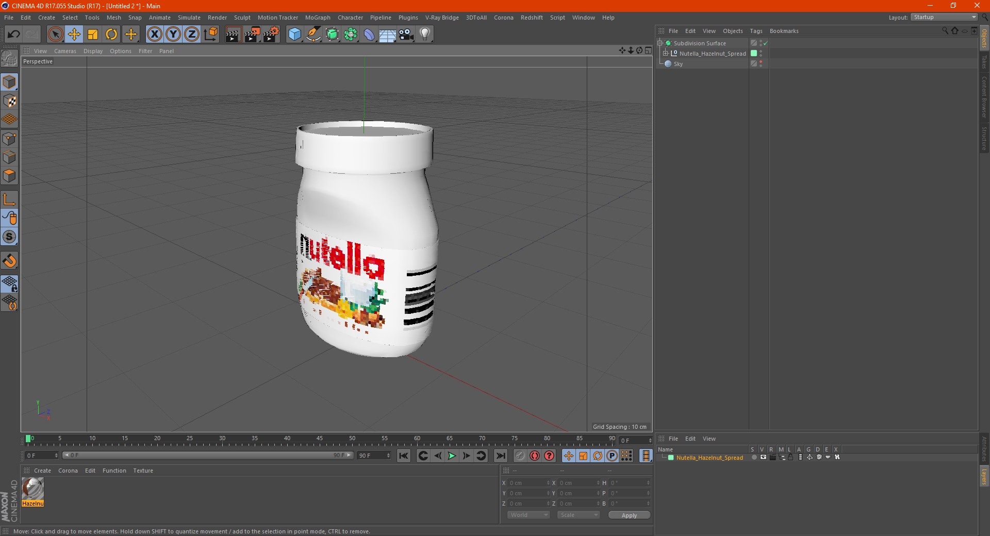Screen dimensions: 990x536
Task: Open the World coordinate dropdown
Action: click(x=529, y=515)
